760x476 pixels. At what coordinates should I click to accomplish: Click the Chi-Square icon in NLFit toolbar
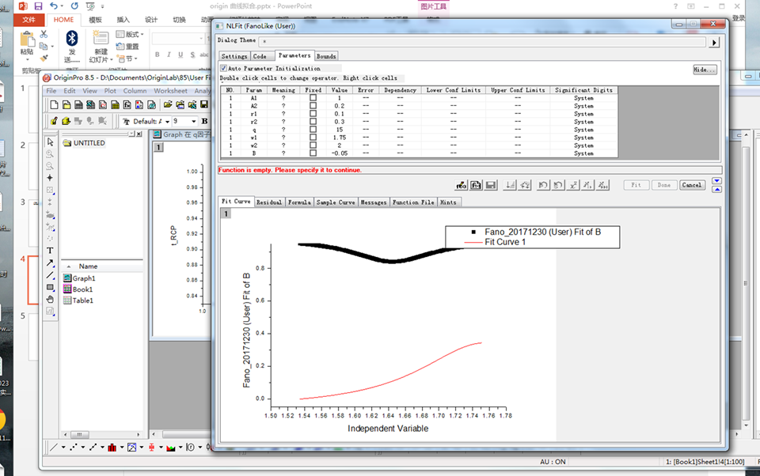(573, 185)
